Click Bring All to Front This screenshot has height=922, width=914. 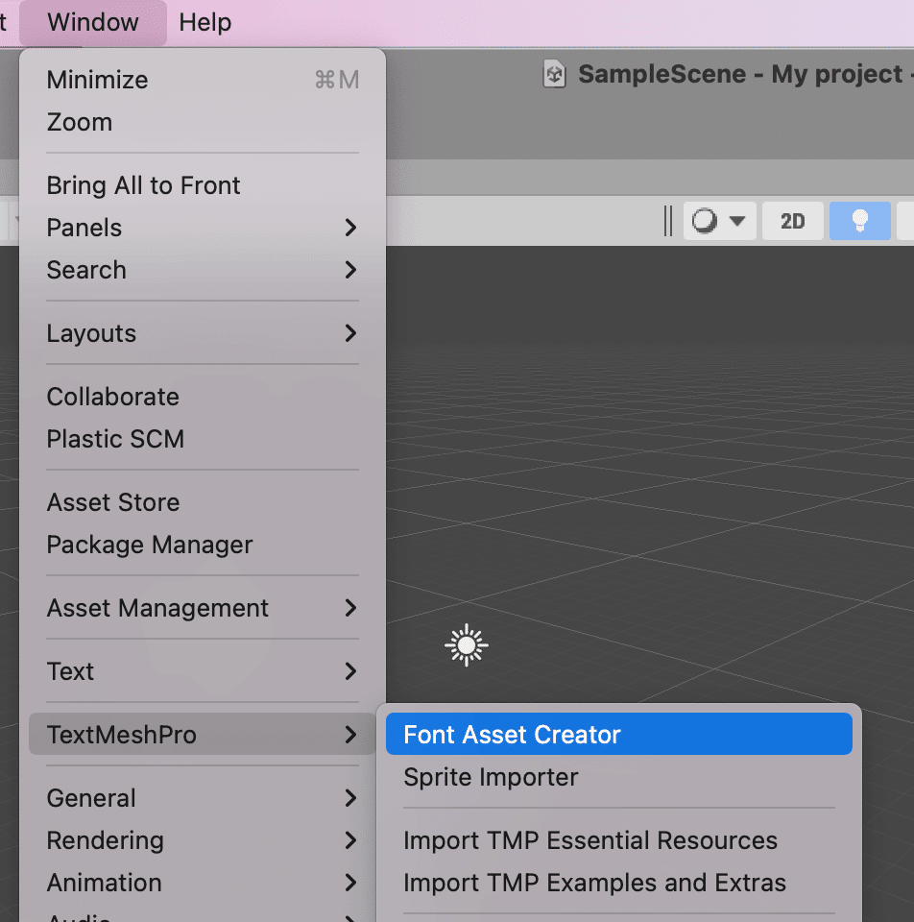203,185
